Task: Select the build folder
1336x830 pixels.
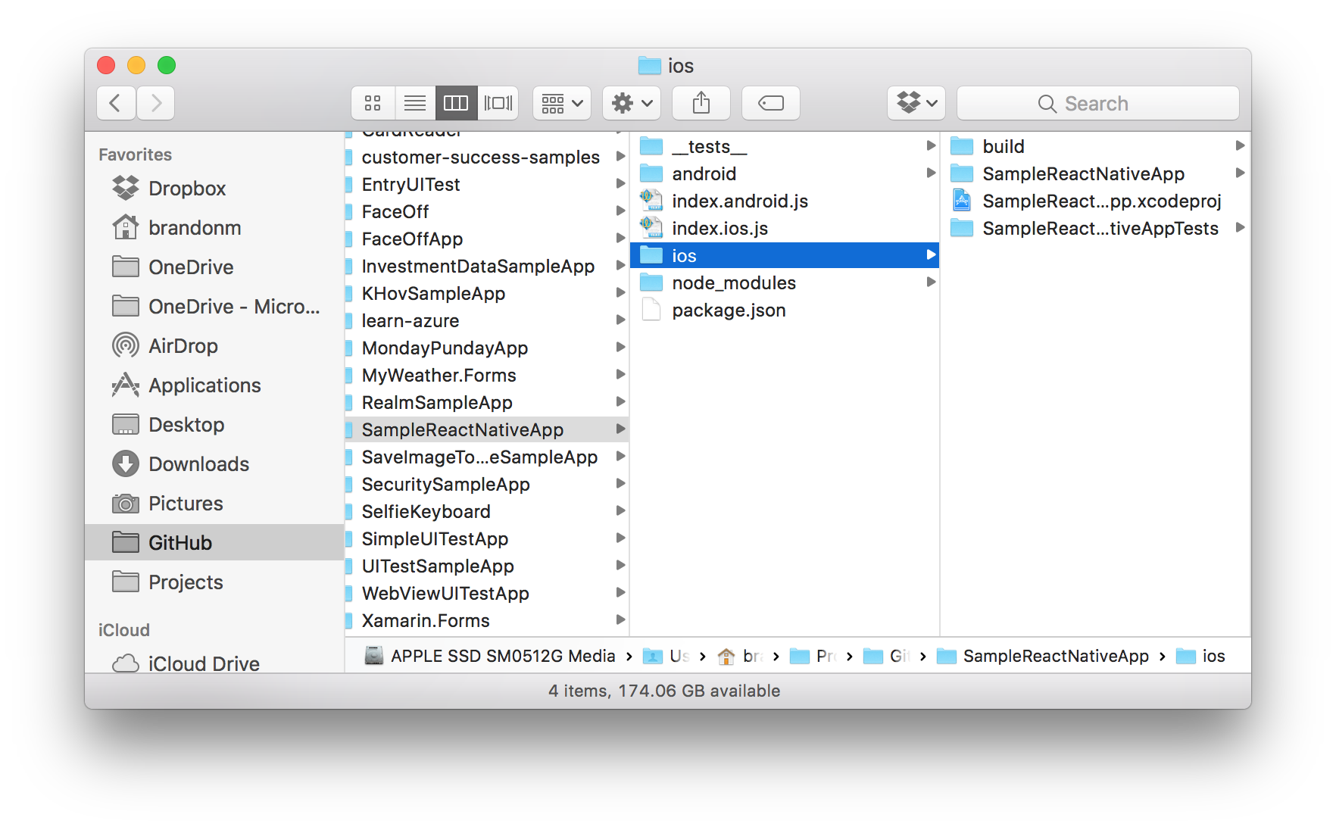Action: click(1096, 146)
